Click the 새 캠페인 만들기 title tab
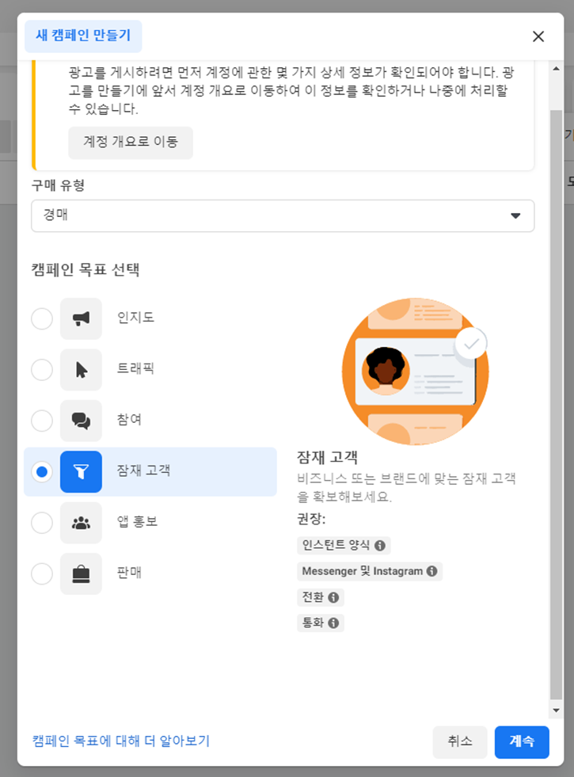 (83, 36)
